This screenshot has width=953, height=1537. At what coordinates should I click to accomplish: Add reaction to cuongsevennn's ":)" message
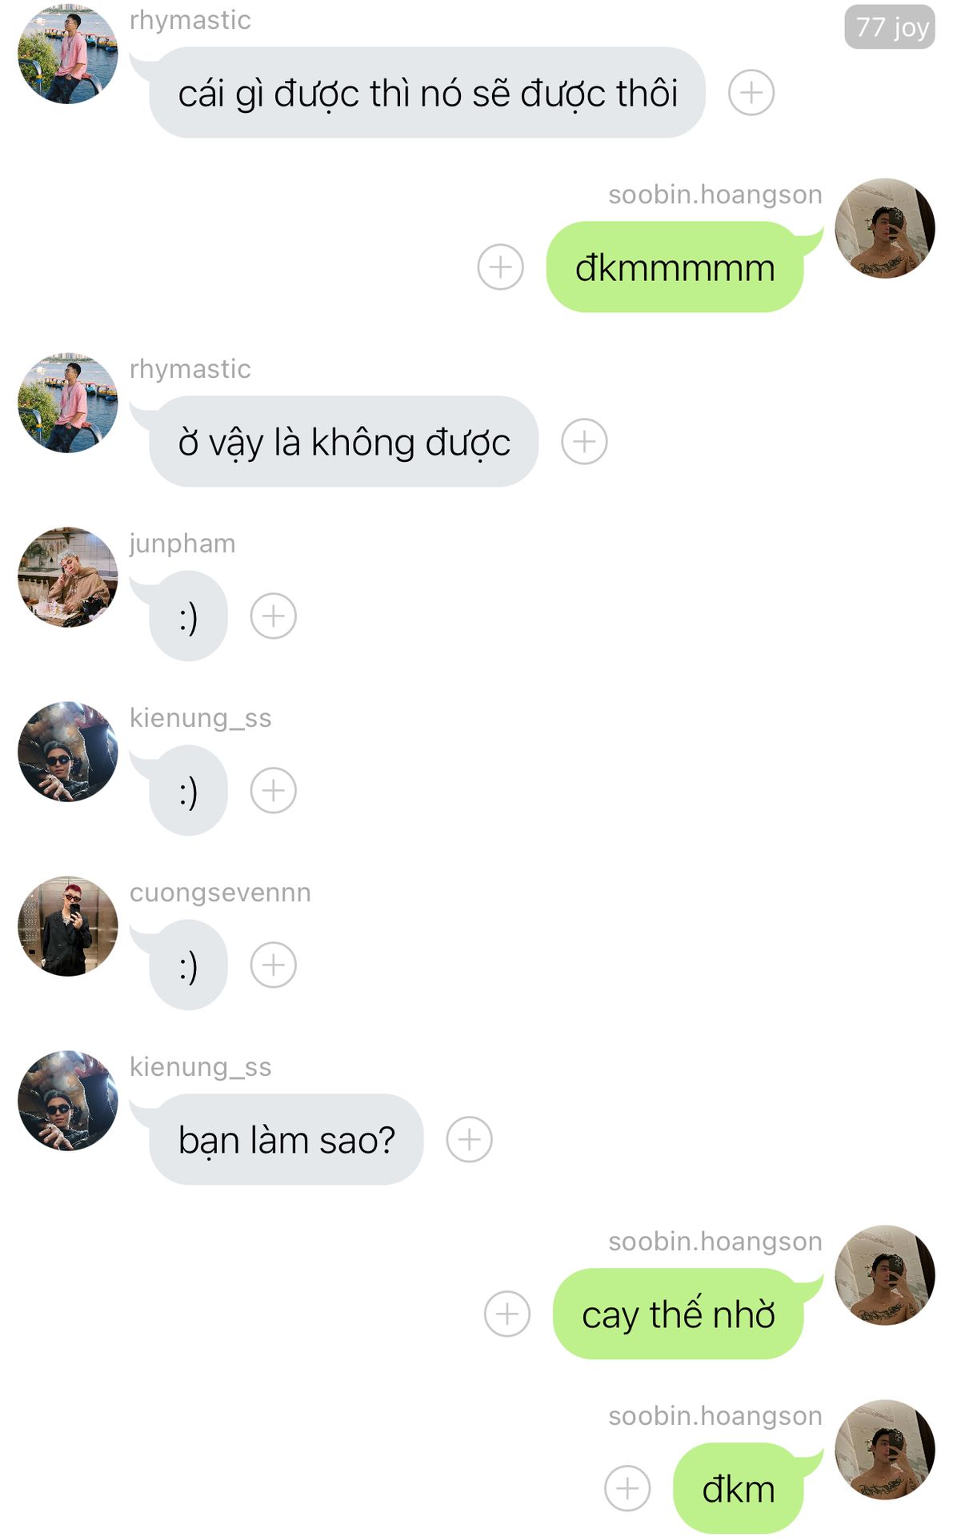[274, 965]
